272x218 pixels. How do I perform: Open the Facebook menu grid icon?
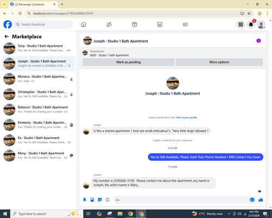pos(240,25)
